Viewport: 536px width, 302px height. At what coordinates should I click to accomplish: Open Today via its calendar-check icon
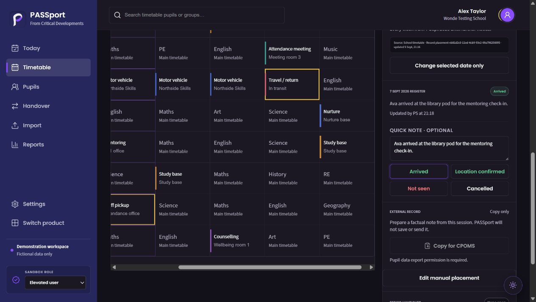(15, 48)
